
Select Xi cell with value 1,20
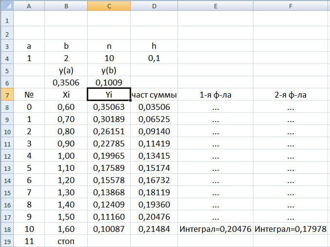(x=66, y=180)
